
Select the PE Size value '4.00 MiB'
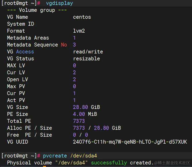[x=85, y=114]
